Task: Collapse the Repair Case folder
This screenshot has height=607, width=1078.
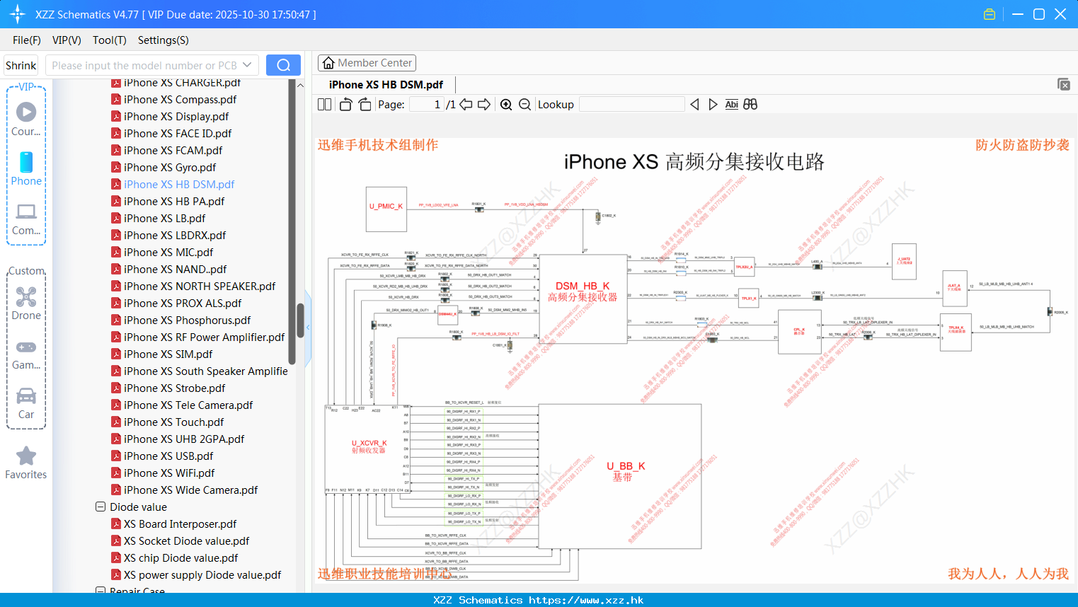Action: (101, 590)
